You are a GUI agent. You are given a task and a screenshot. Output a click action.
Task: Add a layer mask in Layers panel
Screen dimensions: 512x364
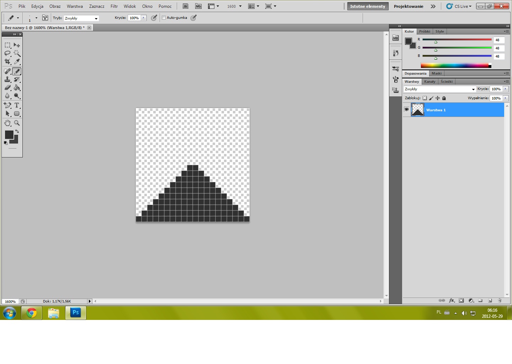(x=461, y=300)
